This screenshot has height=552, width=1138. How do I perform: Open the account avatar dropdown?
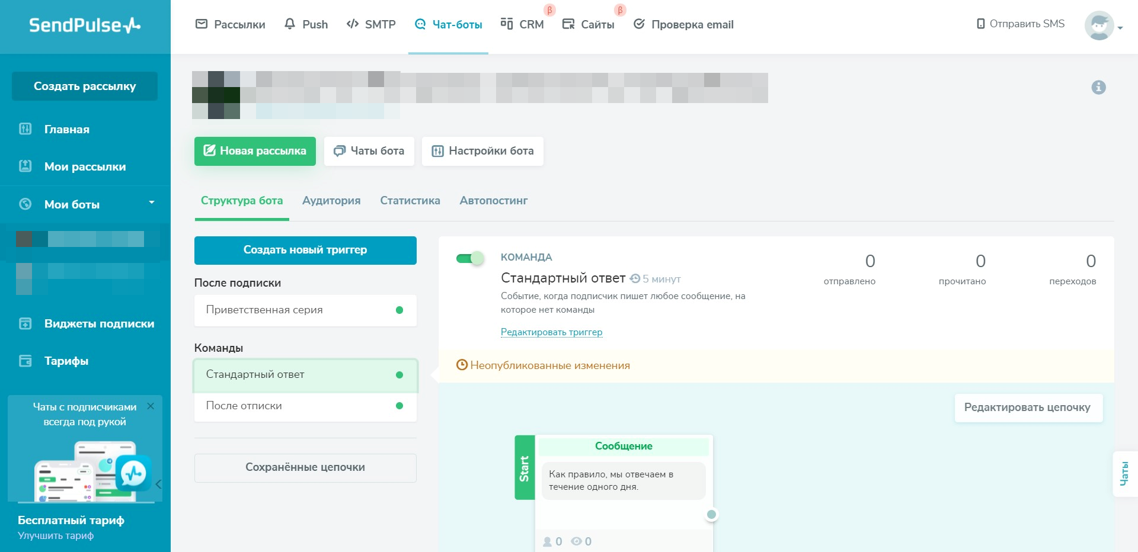[1099, 26]
